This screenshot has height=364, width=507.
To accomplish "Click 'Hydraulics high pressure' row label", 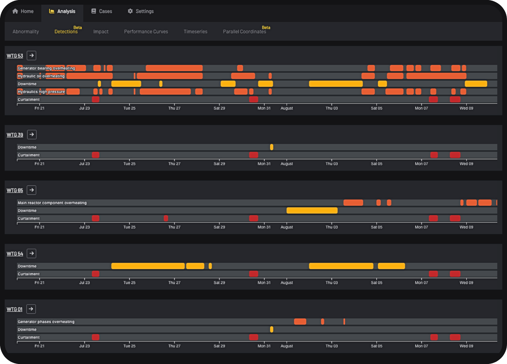I will pyautogui.click(x=41, y=92).
